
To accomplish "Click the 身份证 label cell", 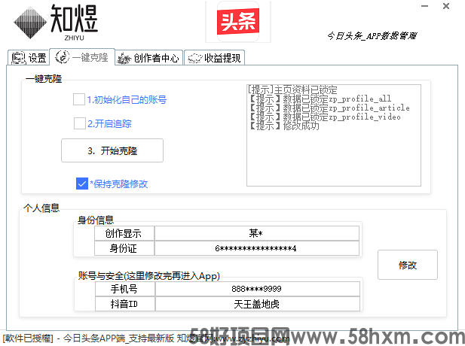I will click(124, 248).
